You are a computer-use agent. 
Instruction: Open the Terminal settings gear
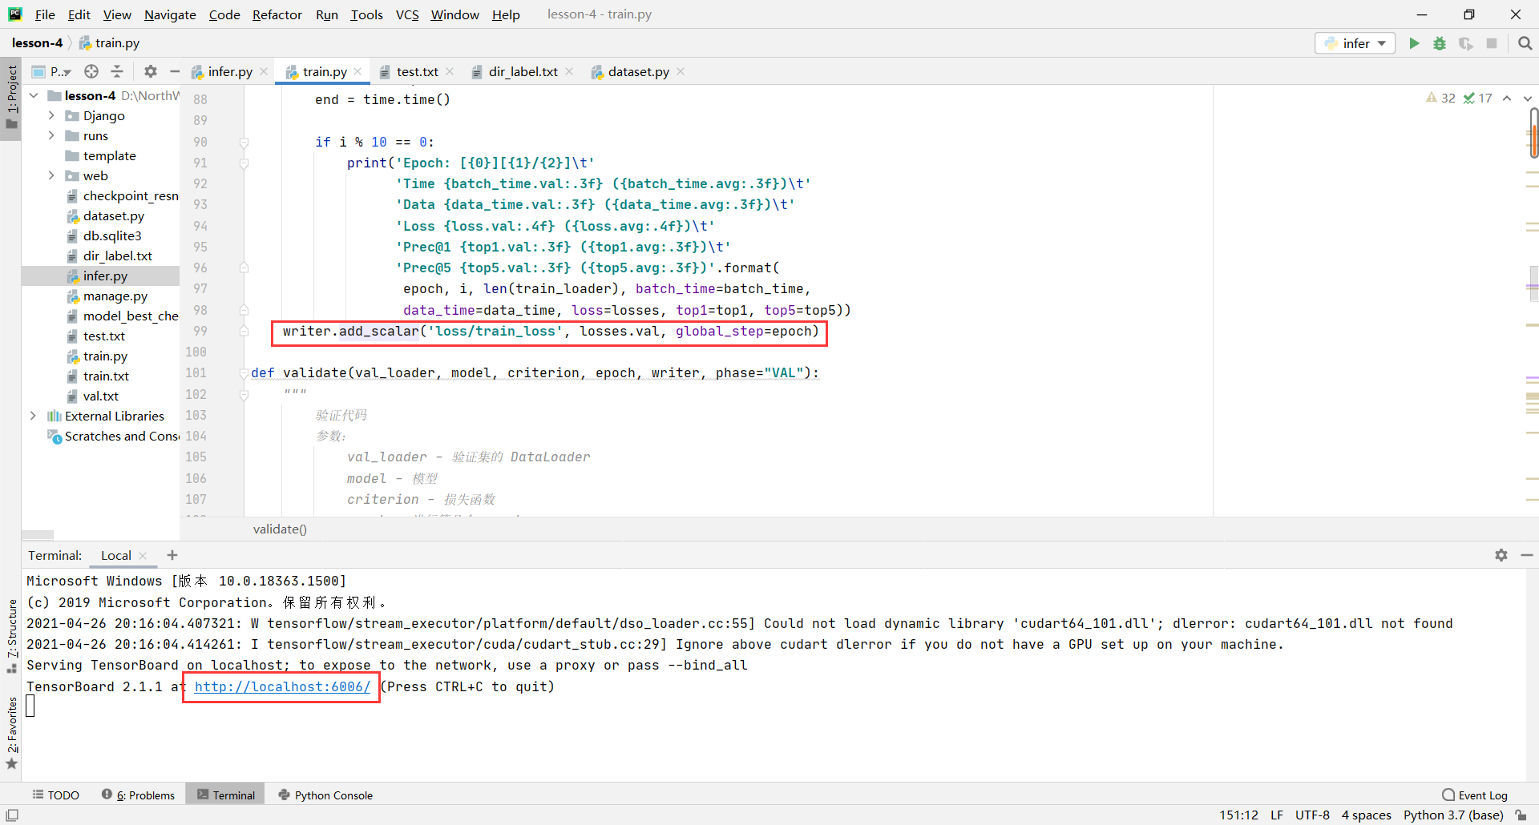[1501, 555]
